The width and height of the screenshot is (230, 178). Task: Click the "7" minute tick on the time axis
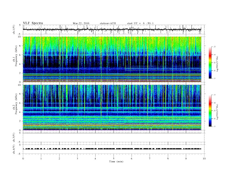(x=150, y=159)
